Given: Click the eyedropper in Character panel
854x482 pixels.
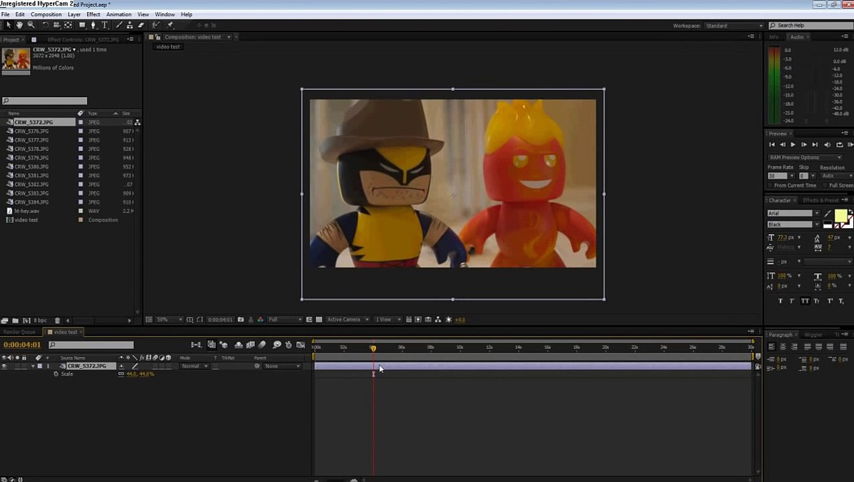Looking at the screenshot, I should pyautogui.click(x=827, y=214).
